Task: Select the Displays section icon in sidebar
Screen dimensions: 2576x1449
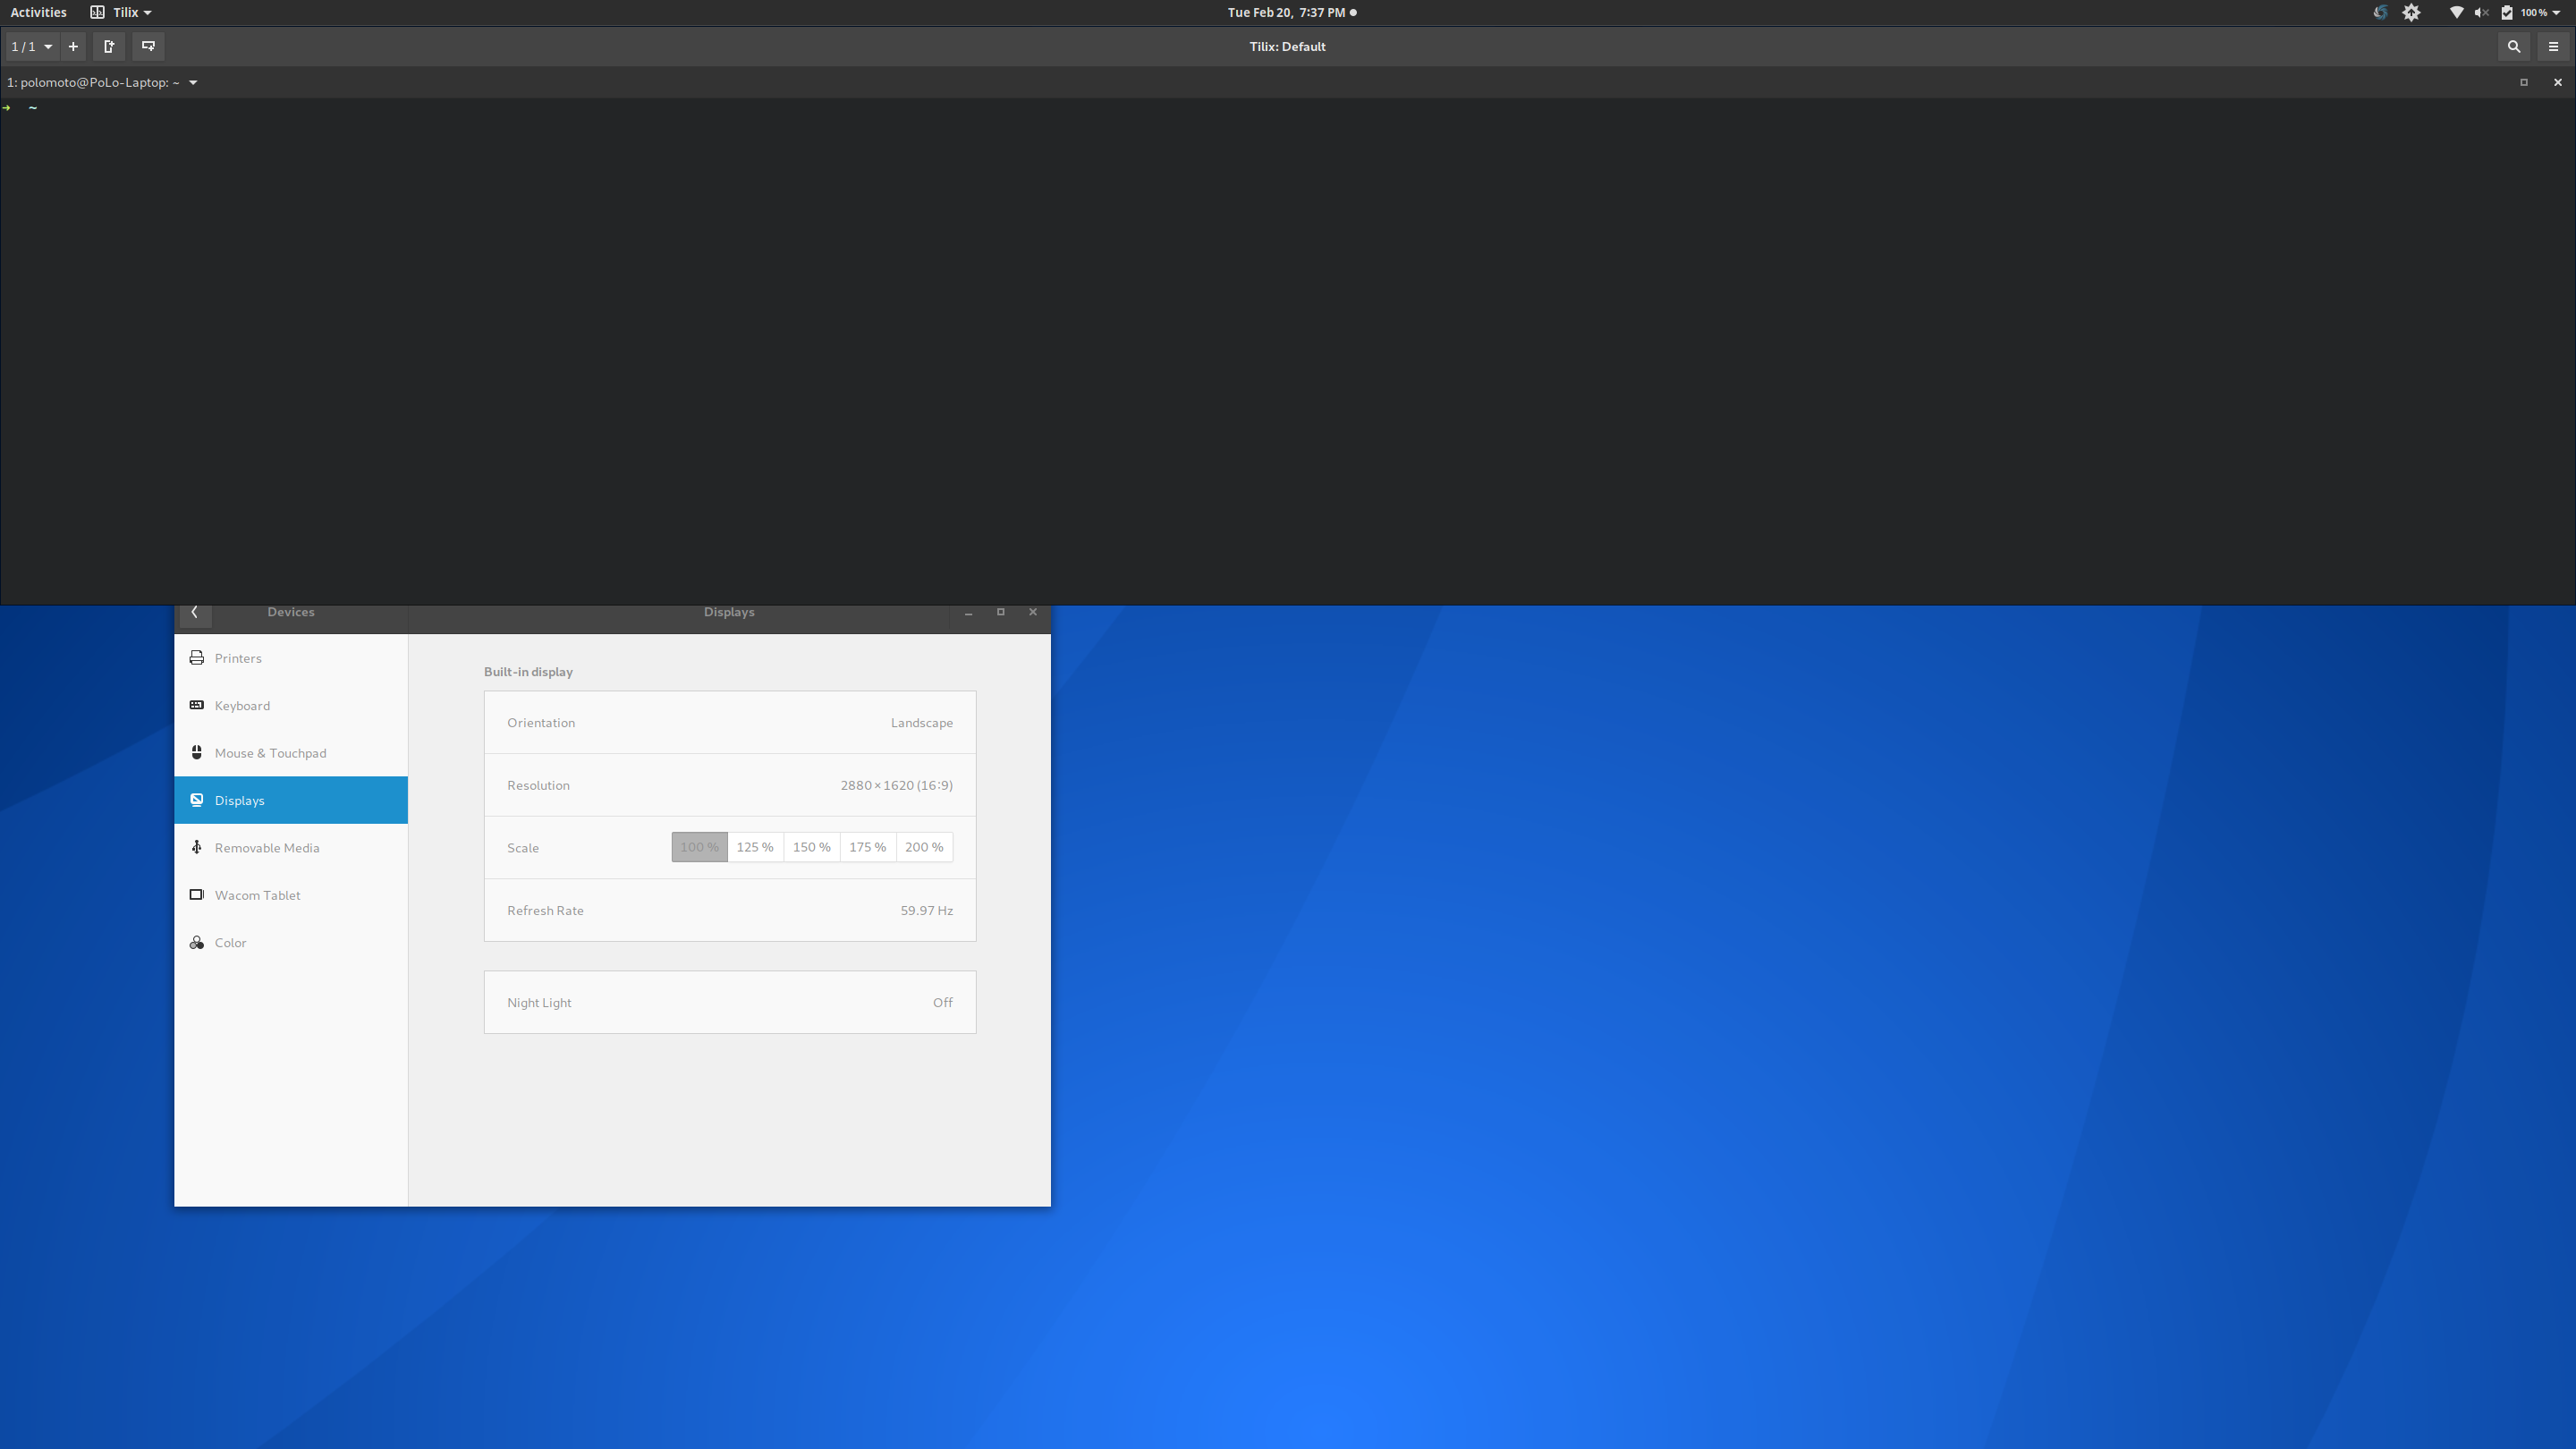Action: (x=196, y=800)
